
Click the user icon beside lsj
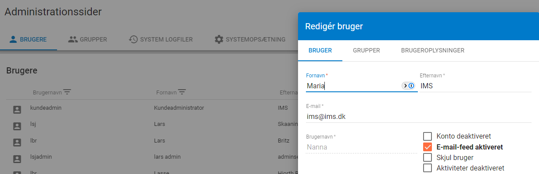[x=17, y=126]
